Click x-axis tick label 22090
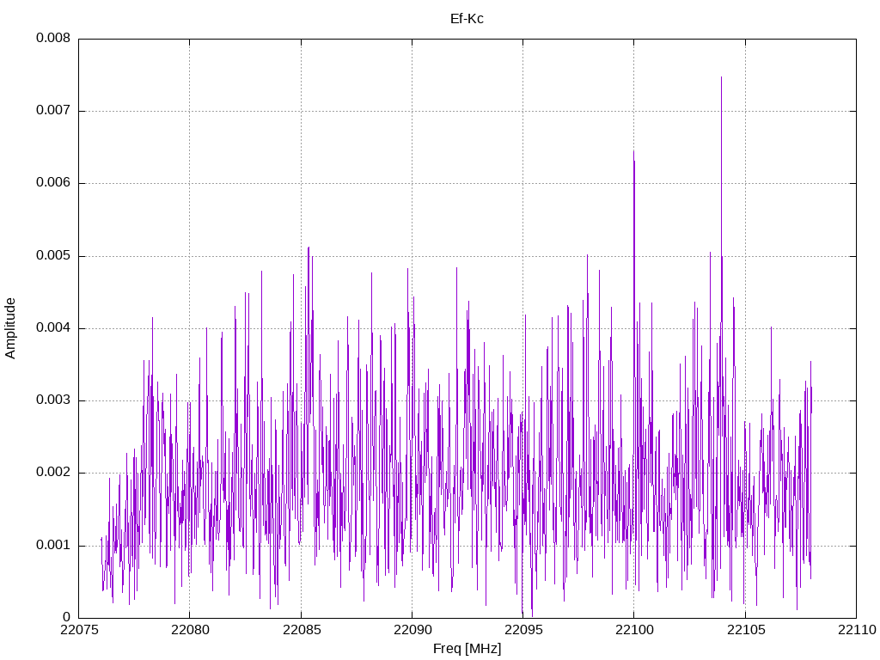This screenshot has width=880, height=660. tap(412, 630)
